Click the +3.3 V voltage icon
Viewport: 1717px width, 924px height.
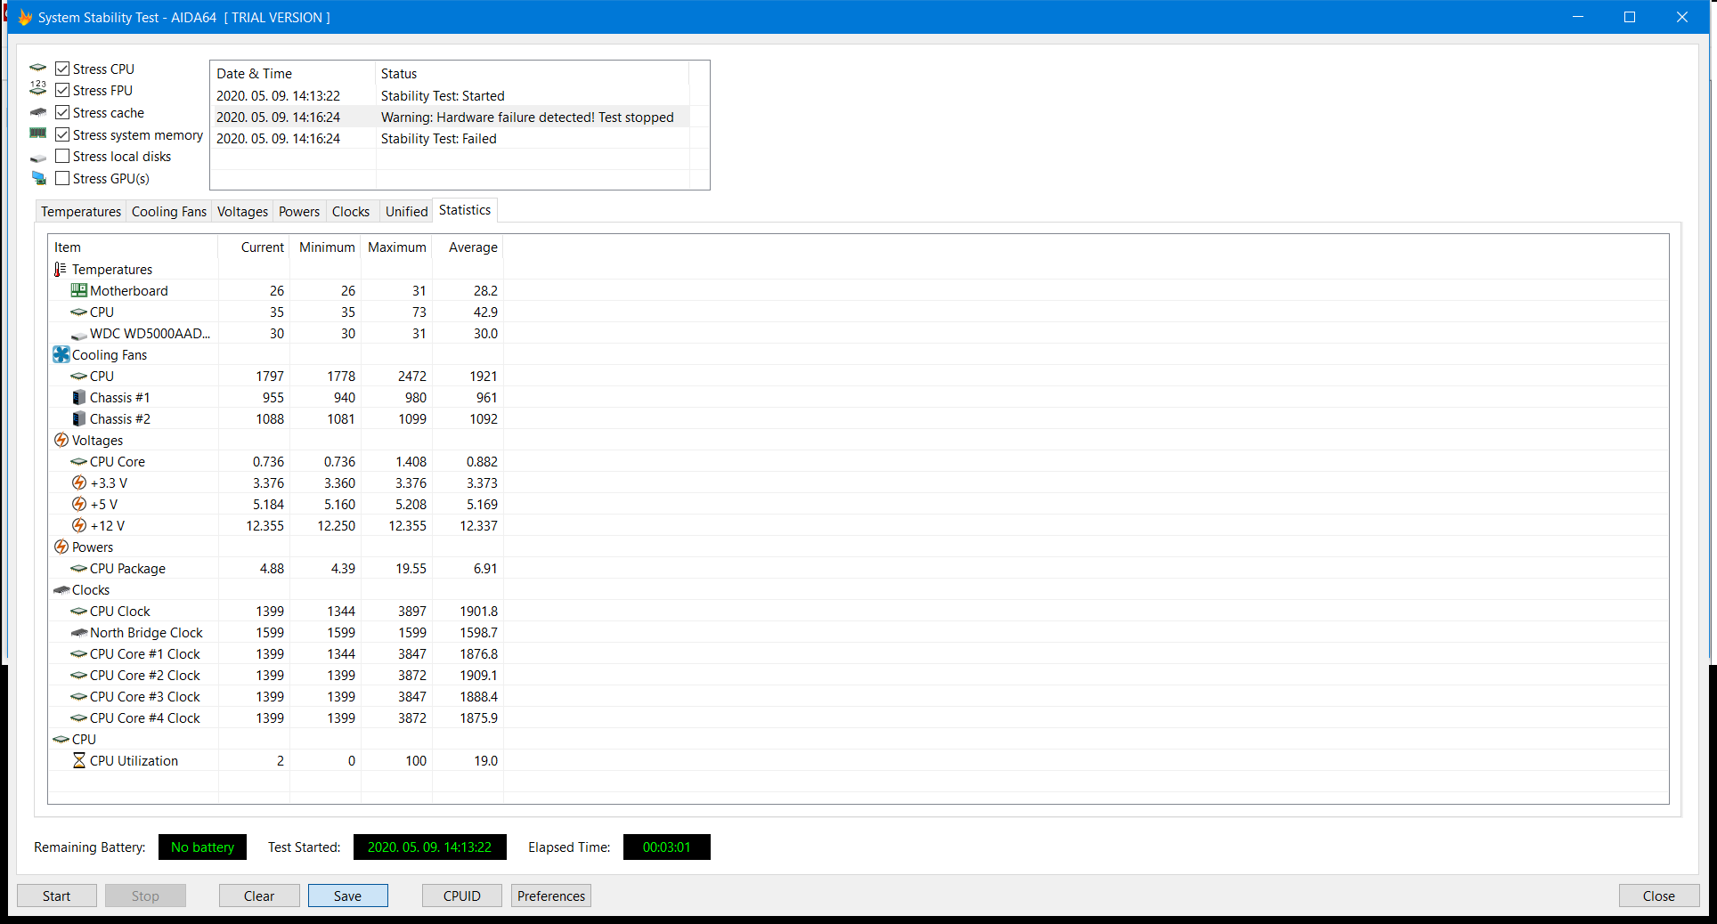pos(79,482)
